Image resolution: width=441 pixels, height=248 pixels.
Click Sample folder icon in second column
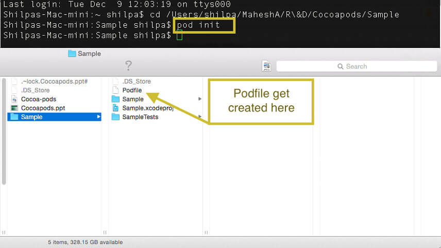point(115,99)
